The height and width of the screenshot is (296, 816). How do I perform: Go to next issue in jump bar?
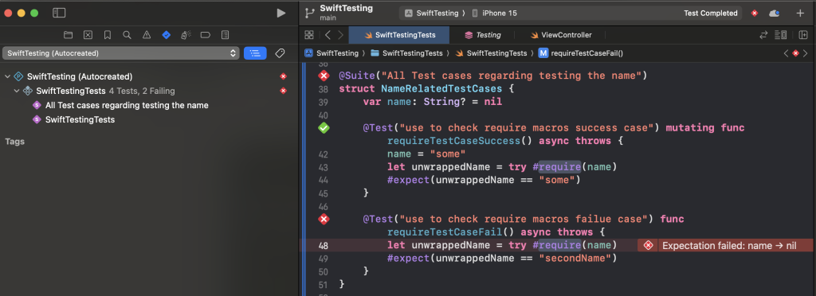pyautogui.click(x=806, y=53)
